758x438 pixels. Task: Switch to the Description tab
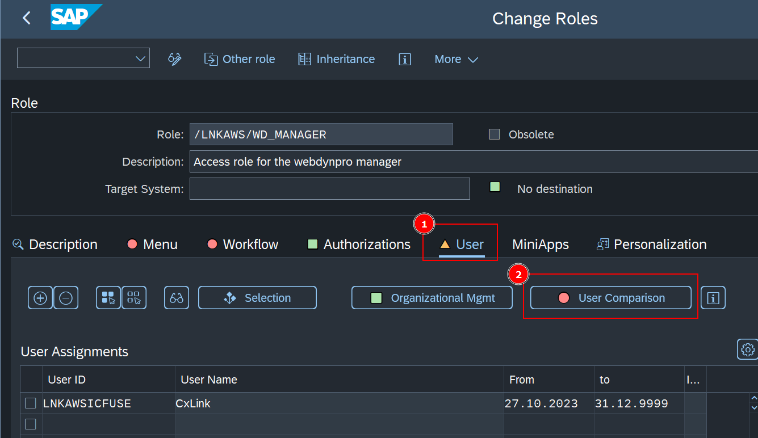click(55, 245)
